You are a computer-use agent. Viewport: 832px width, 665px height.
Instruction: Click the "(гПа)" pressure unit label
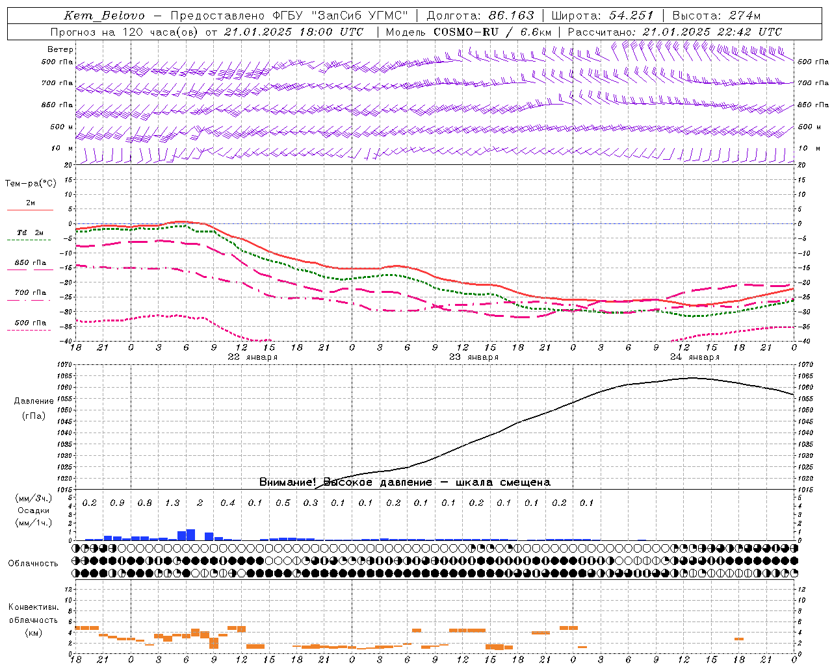tap(34, 416)
